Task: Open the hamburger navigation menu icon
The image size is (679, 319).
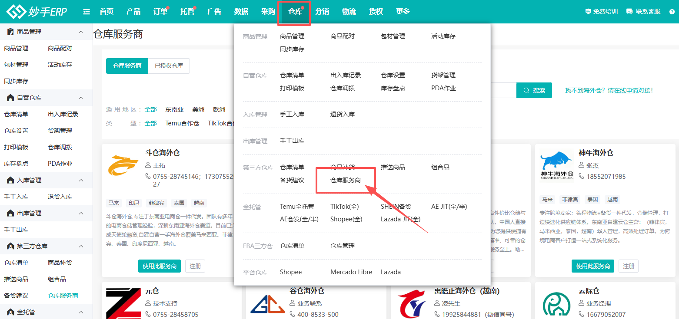Action: pos(86,12)
